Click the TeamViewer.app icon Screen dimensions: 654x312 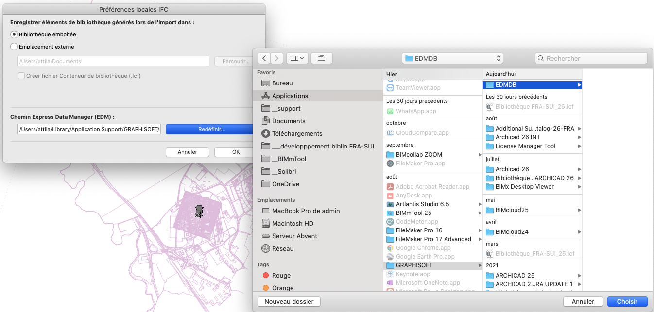(x=390, y=88)
